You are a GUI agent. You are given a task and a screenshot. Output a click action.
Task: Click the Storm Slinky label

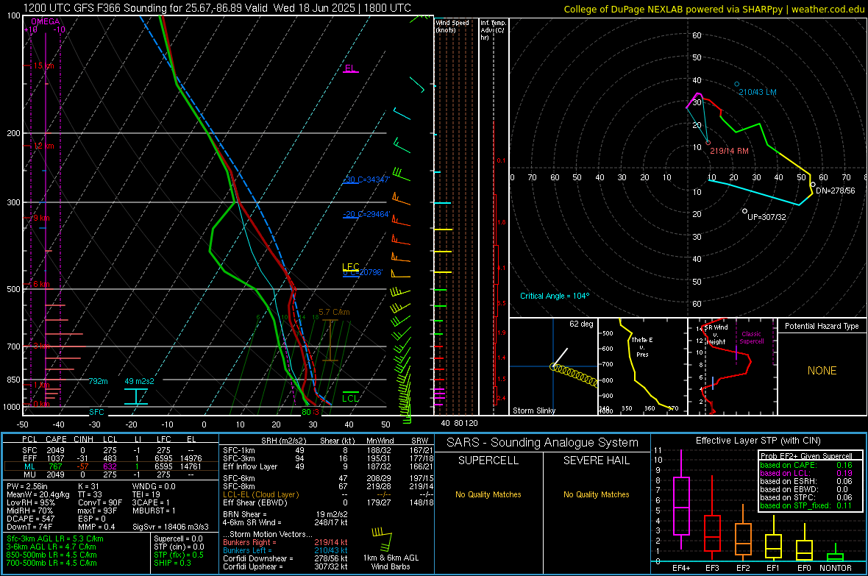click(533, 410)
